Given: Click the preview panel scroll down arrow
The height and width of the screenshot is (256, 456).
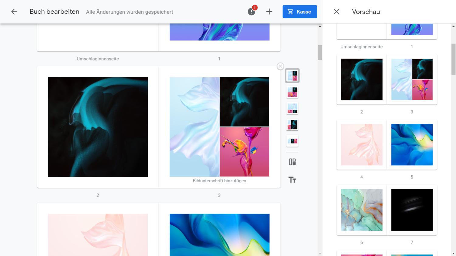Looking at the screenshot, I should 453,253.
